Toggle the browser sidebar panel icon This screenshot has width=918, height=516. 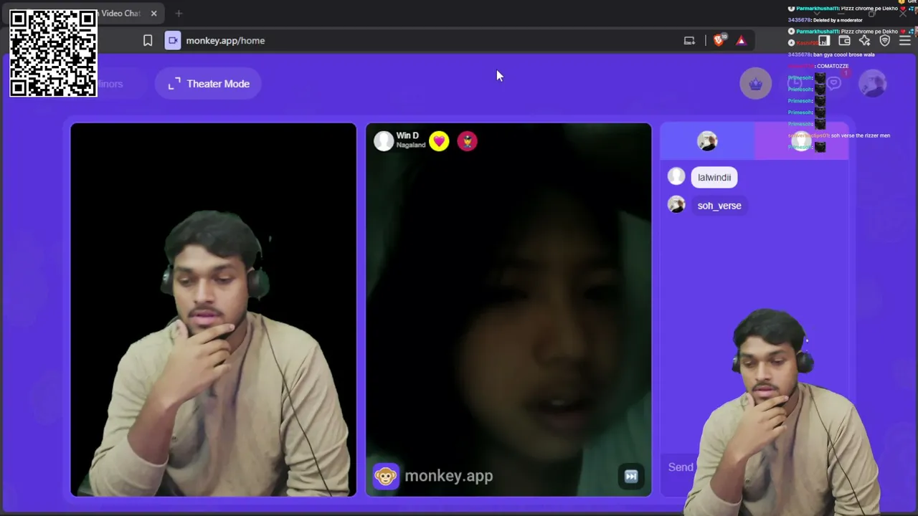[825, 41]
